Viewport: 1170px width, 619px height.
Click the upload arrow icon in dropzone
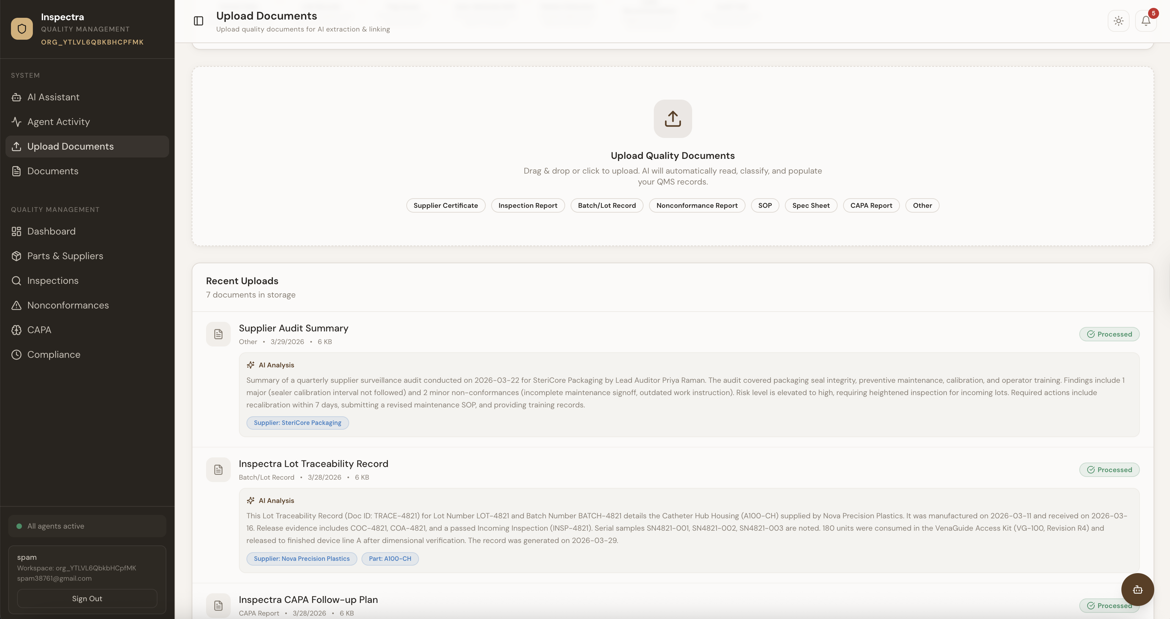[673, 119]
